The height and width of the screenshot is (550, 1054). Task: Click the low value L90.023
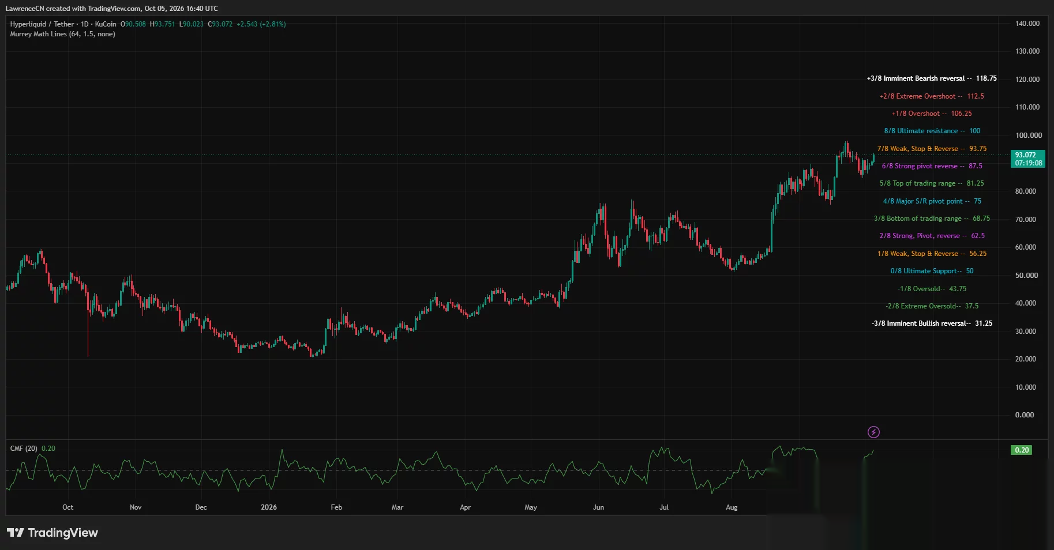point(192,24)
